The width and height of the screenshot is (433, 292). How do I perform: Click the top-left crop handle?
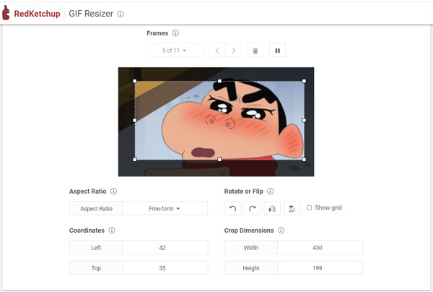(135, 81)
